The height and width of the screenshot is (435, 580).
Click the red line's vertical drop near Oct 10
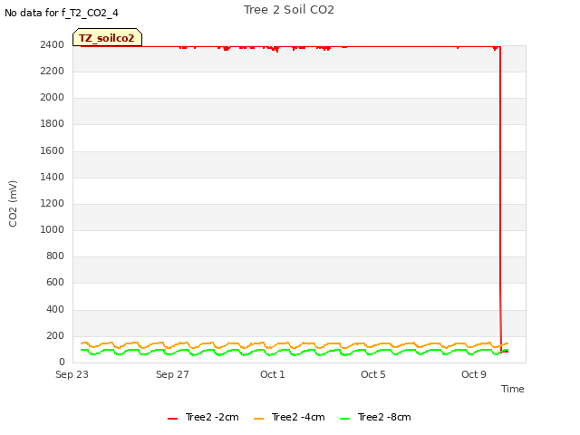click(x=500, y=199)
